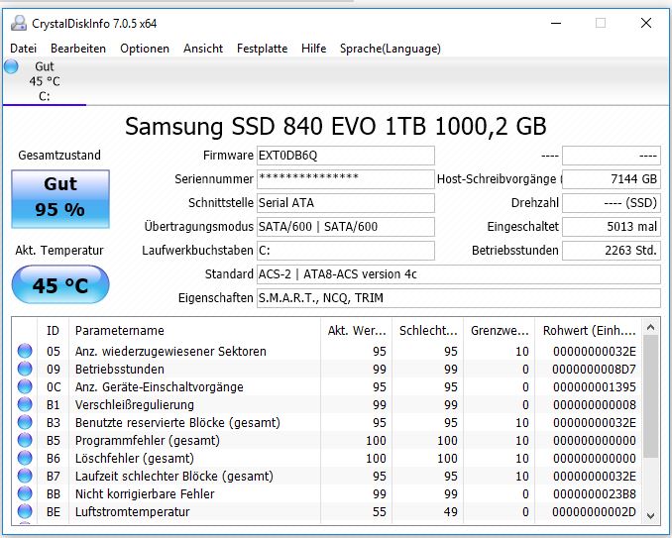Select the drive tab Gut 45 °C C:

click(45, 81)
